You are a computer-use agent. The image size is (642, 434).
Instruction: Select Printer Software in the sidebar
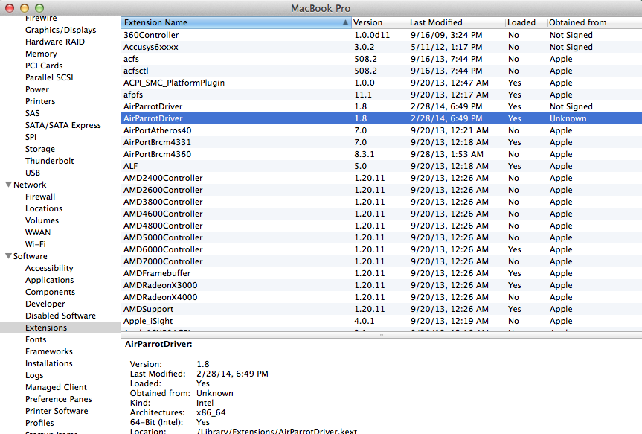coord(57,410)
